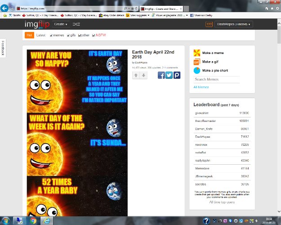Go back with the browser back arrow
This screenshot has width=281, height=225.
4,8
